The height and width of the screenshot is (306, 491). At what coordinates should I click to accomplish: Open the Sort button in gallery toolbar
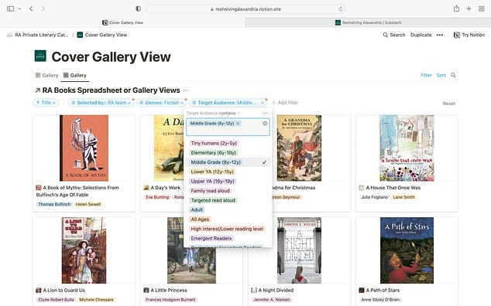441,75
